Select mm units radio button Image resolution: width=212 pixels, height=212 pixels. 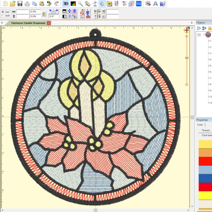3,12
